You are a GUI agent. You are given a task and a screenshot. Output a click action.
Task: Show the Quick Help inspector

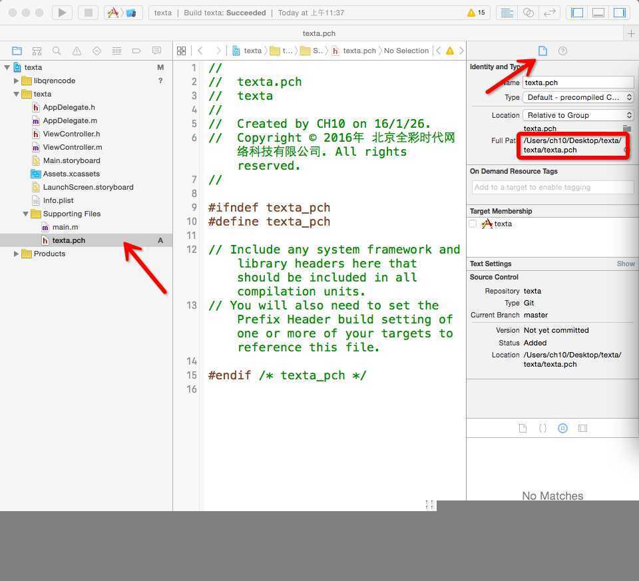point(563,51)
